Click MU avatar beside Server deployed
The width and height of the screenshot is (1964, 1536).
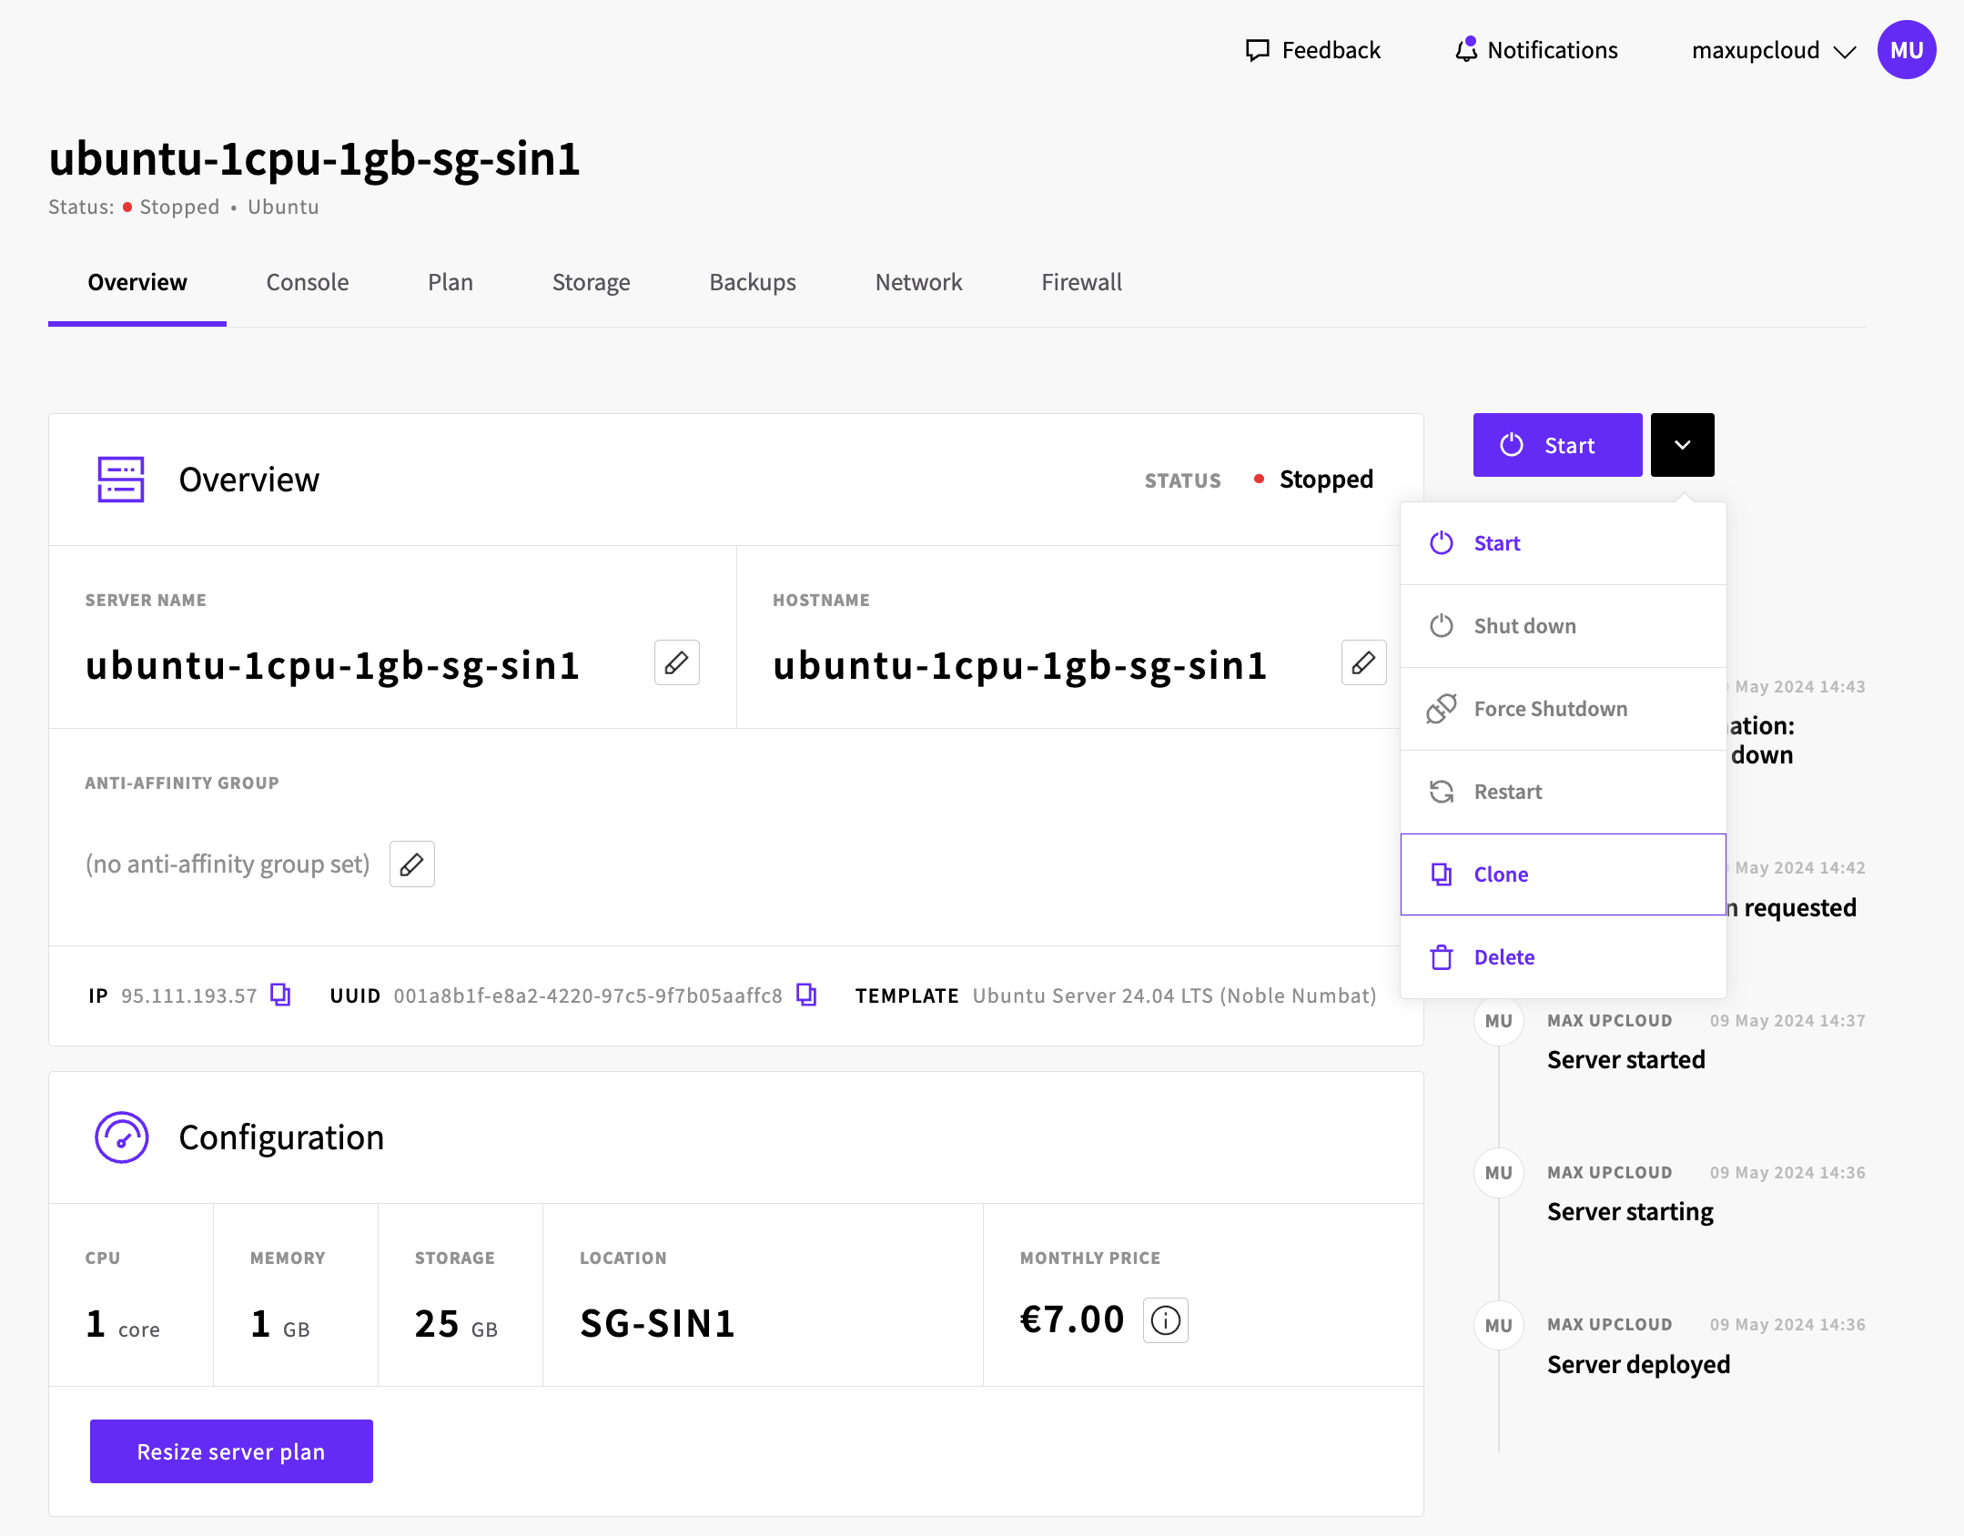coord(1499,1326)
